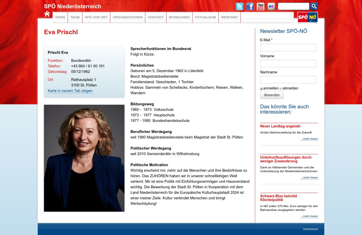Read more under Schwarz-Blau betreibt Klientelpolitik
The width and height of the screenshot is (362, 235).
pyautogui.click(x=309, y=216)
